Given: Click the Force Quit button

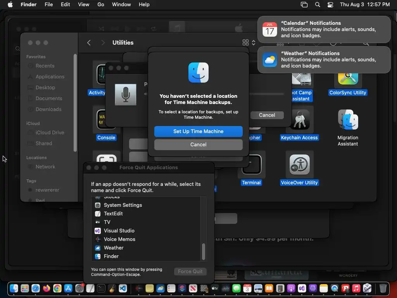Looking at the screenshot, I should pos(190,271).
